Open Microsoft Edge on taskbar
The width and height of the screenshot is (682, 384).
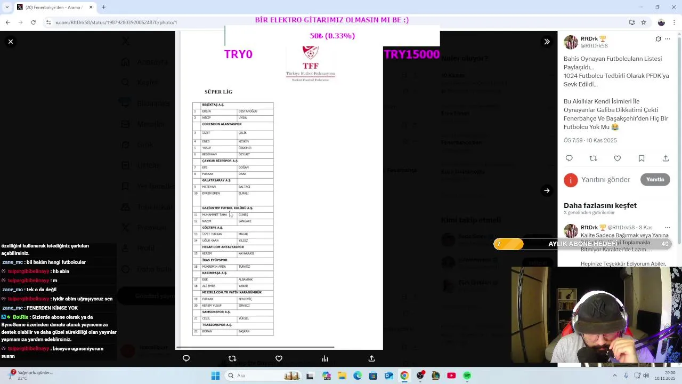click(x=358, y=375)
